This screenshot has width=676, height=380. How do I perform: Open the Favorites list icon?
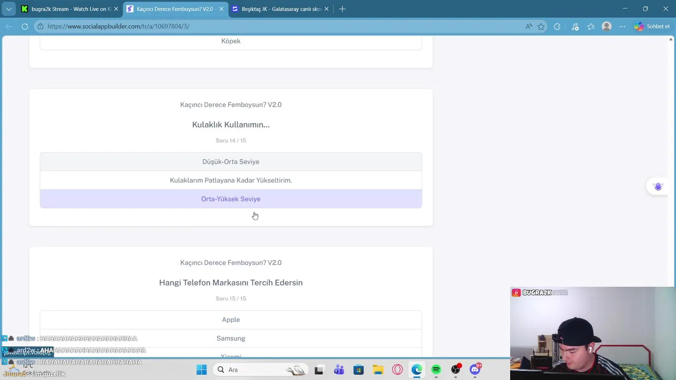pyautogui.click(x=591, y=26)
